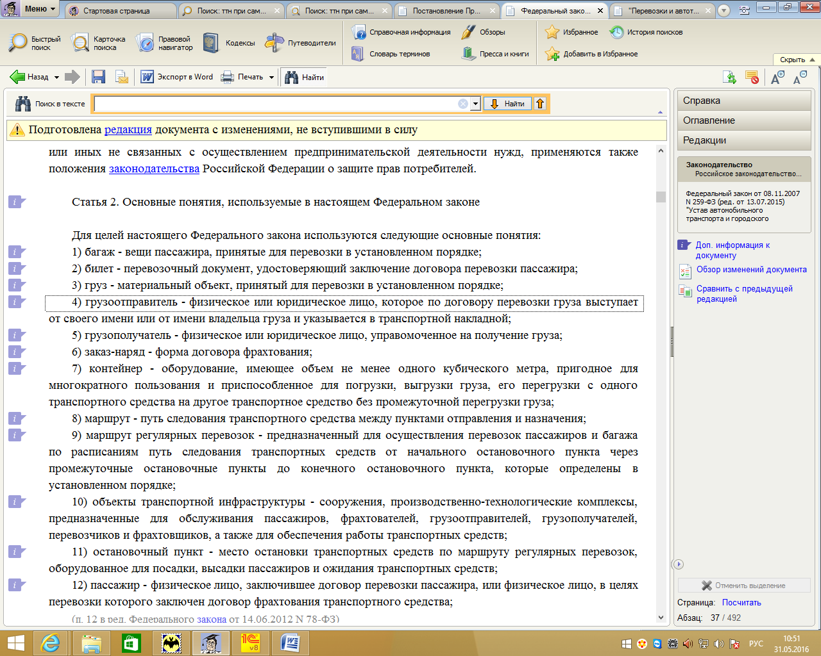Click Добавить в Избранное star icon
821x656 pixels.
click(591, 54)
